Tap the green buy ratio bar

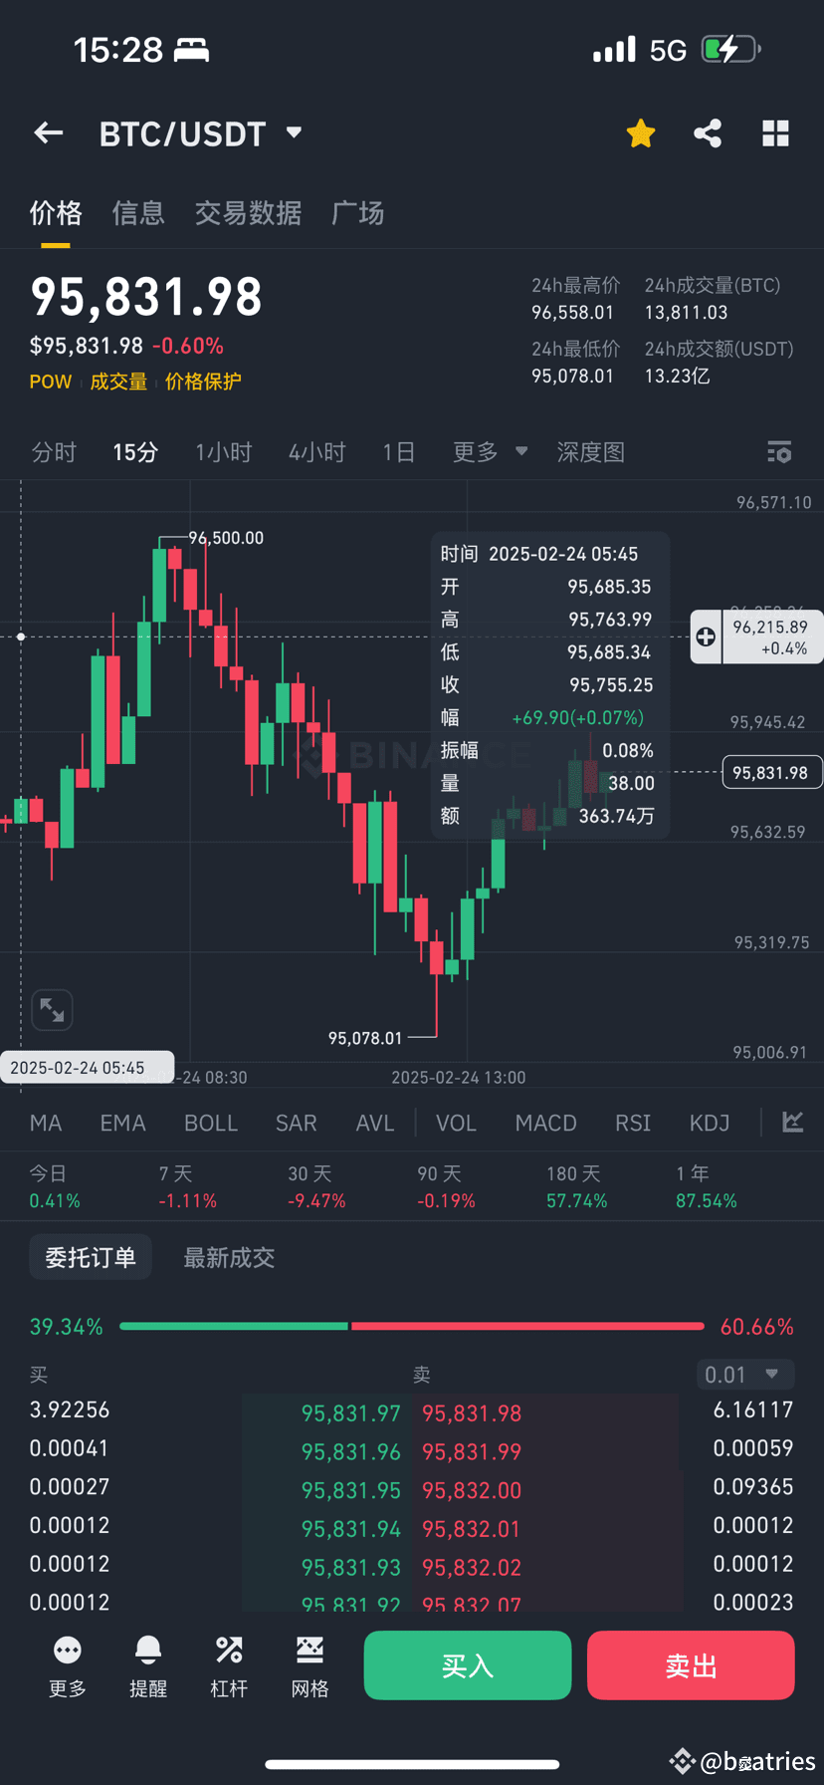(x=234, y=1326)
